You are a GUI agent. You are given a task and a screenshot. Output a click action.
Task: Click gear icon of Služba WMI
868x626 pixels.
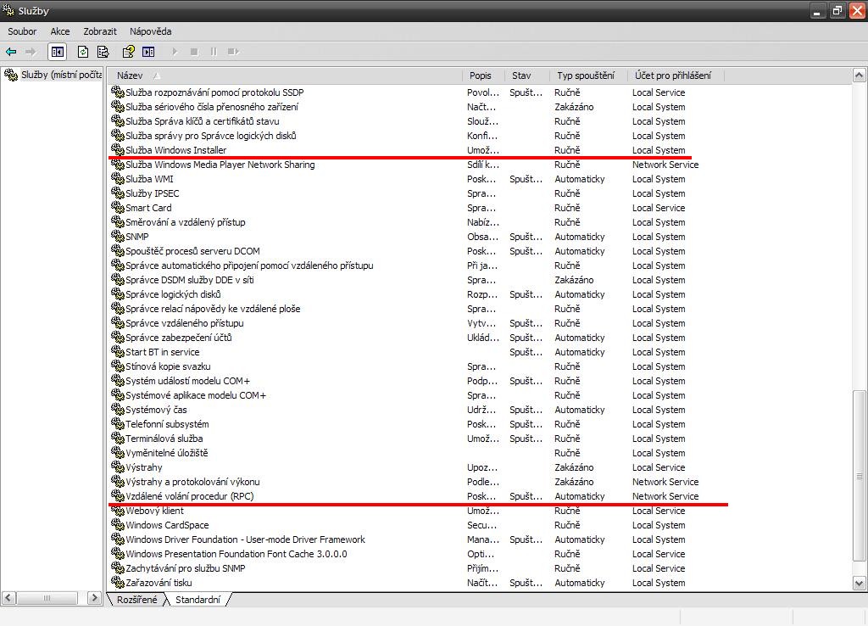click(117, 178)
